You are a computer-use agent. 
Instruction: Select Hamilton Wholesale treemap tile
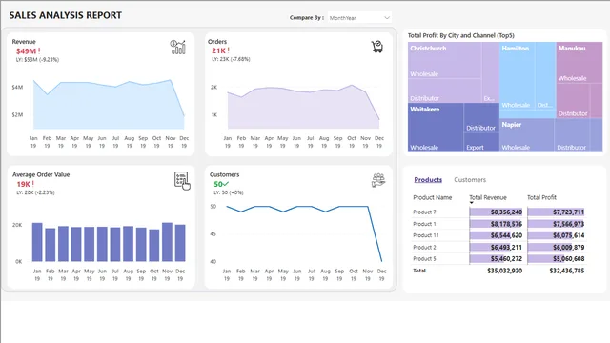point(517,75)
